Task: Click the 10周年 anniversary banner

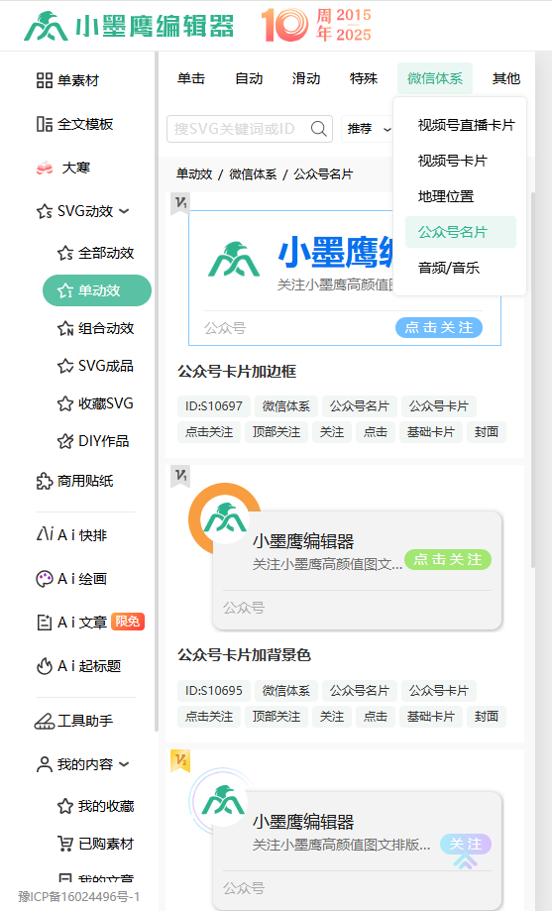Action: click(x=317, y=25)
